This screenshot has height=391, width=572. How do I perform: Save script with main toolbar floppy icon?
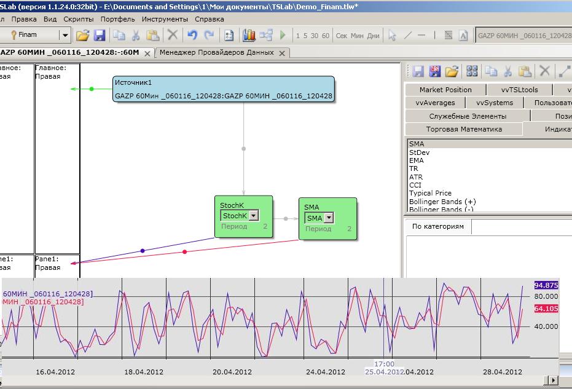coord(100,36)
